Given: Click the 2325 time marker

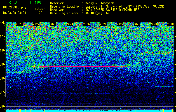Looking at the screenshot, I should point(86,24).
